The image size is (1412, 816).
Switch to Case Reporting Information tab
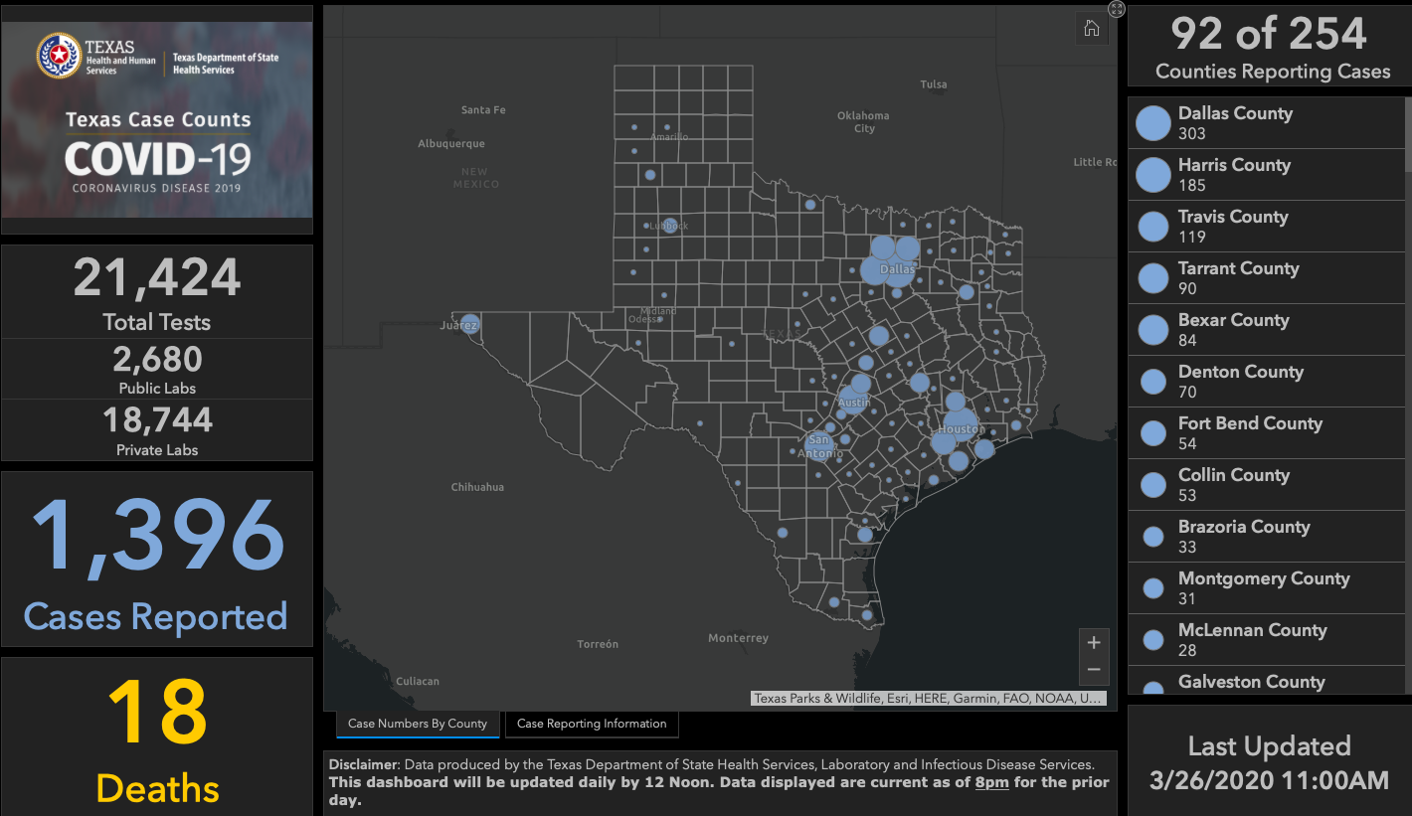point(592,724)
